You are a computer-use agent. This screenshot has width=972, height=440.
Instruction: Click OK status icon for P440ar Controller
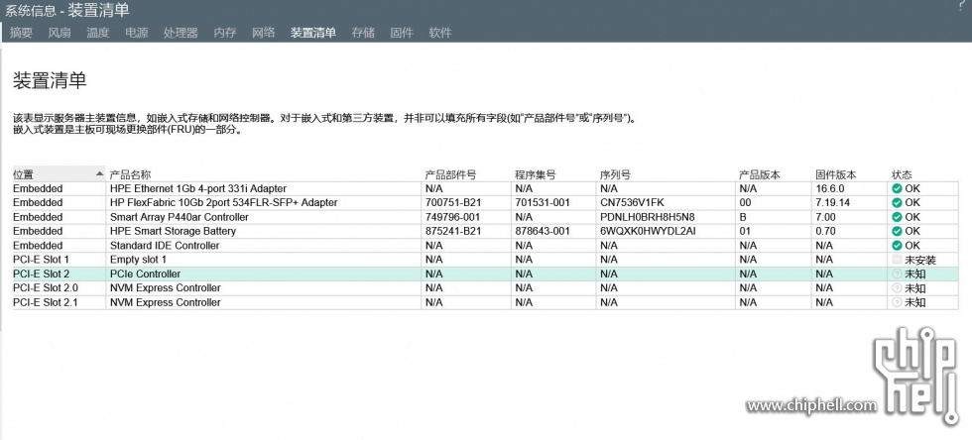[897, 217]
